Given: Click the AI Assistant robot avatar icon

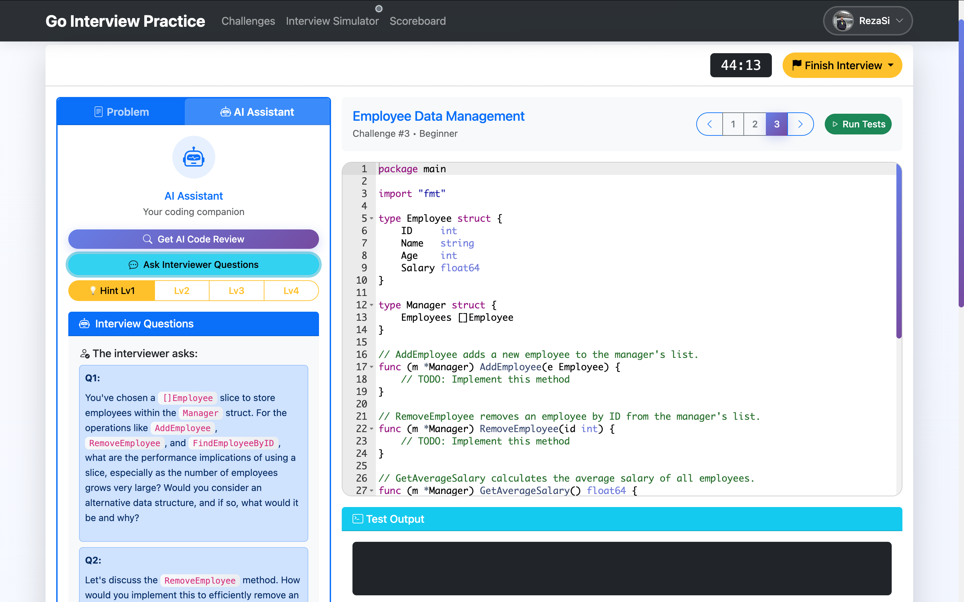Looking at the screenshot, I should point(193,158).
